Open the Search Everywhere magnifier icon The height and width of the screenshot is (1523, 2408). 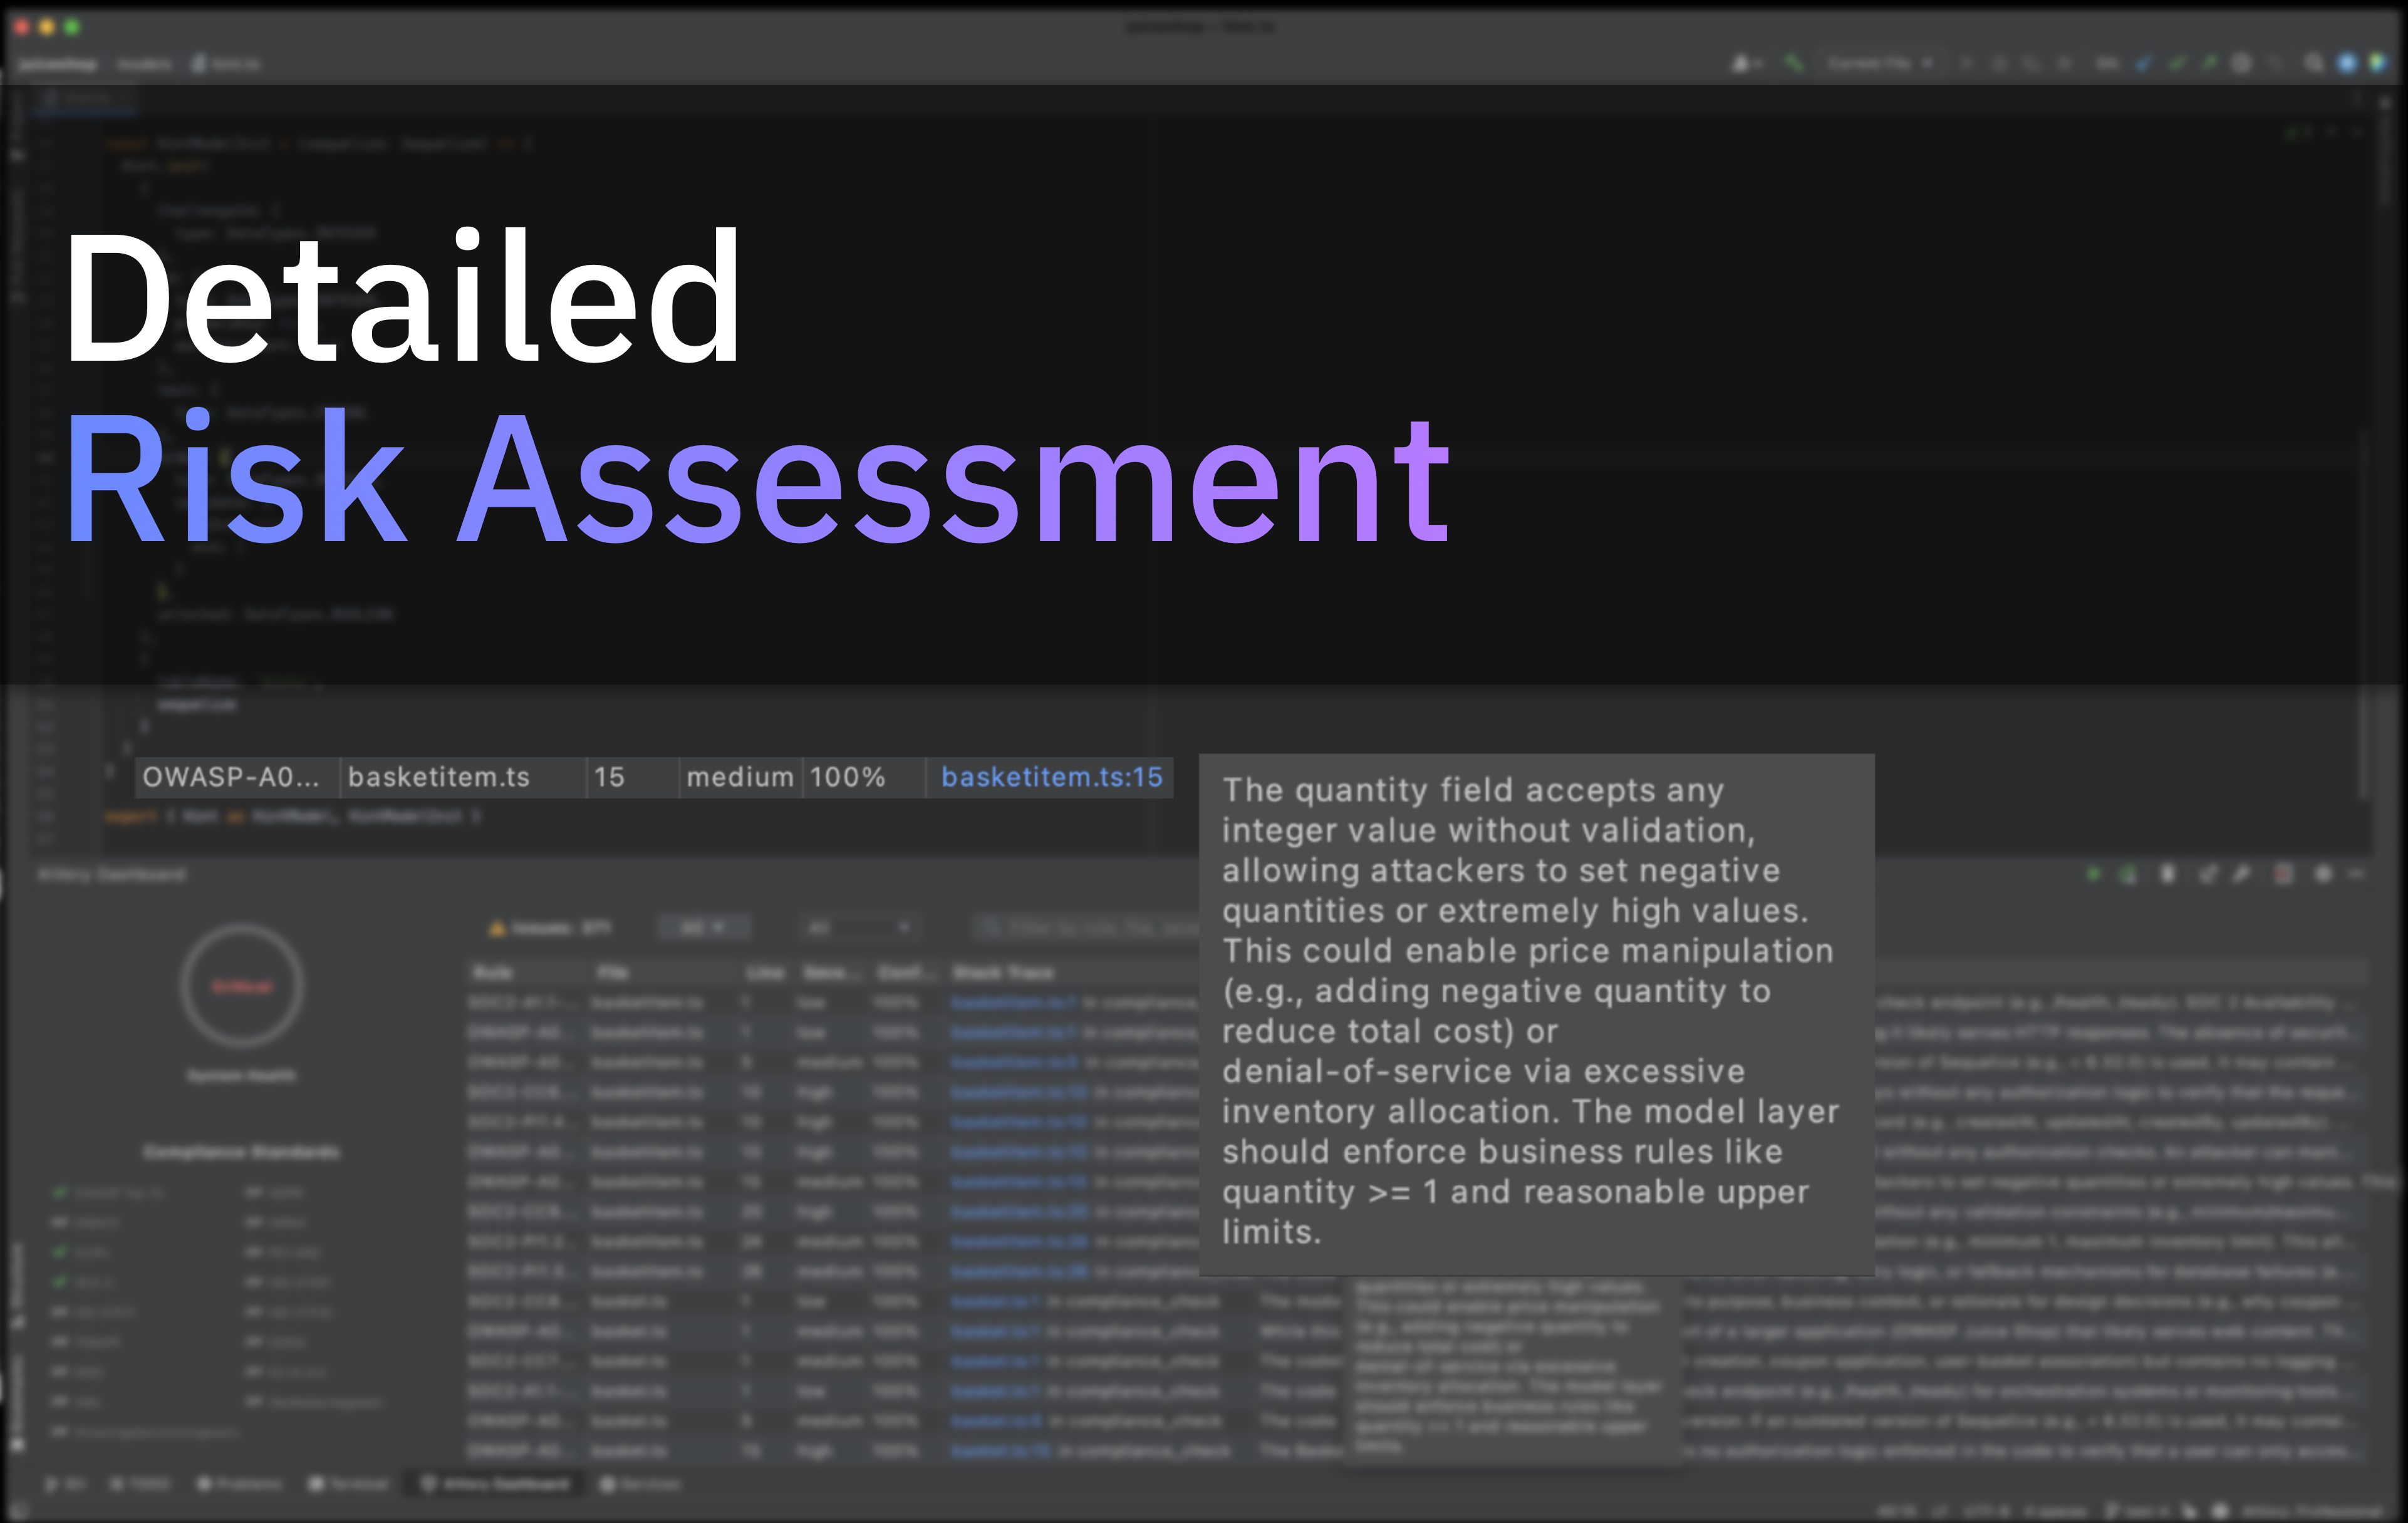pos(2314,63)
